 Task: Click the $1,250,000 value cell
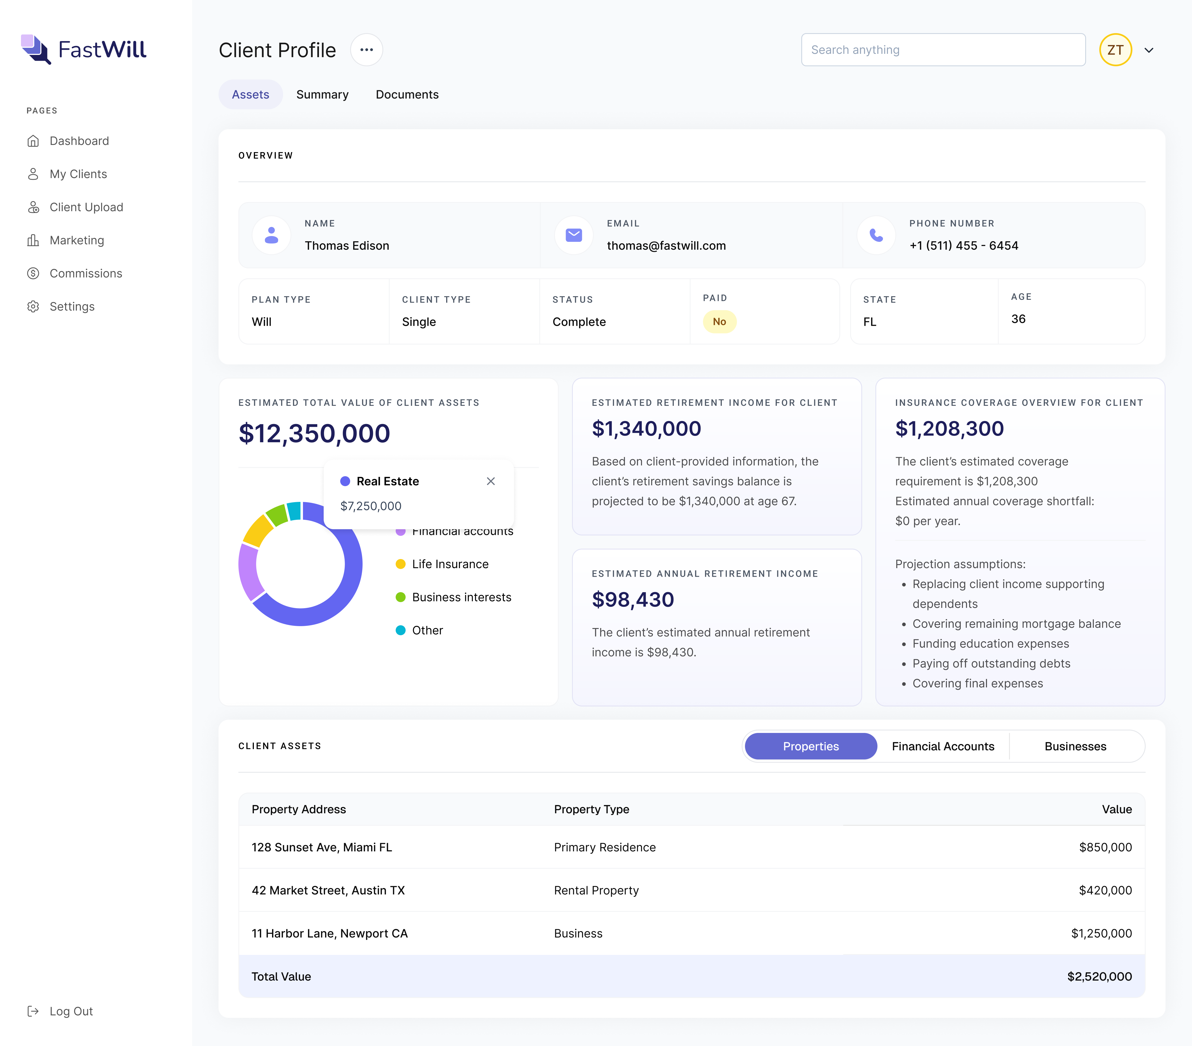tap(1101, 933)
